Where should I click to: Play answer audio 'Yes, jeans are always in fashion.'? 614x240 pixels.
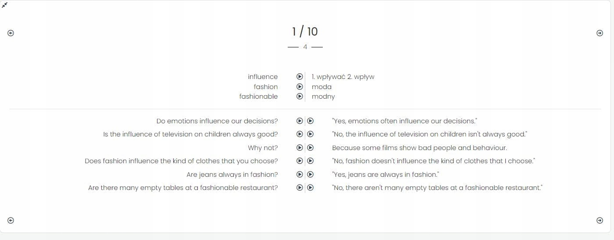[x=310, y=175]
